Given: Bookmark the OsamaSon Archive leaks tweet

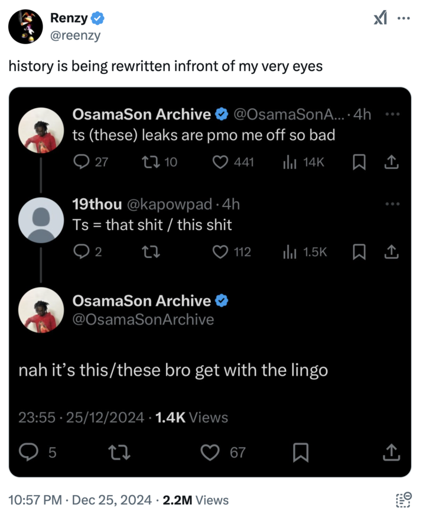Looking at the screenshot, I should point(358,162).
